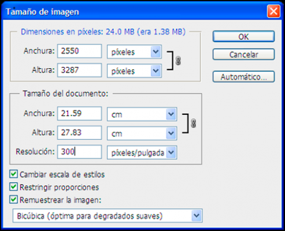The width and height of the screenshot is (285, 231).
Task: Click the document size chain link icon
Action: click(x=193, y=123)
